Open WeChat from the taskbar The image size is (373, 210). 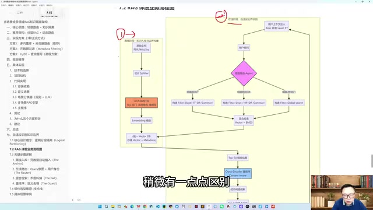tap(222, 206)
